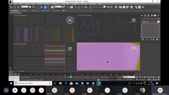Image resolution: width=169 pixels, height=95 pixels.
Task: Activate the Select and Rotate tool
Action: (x=49, y=7)
